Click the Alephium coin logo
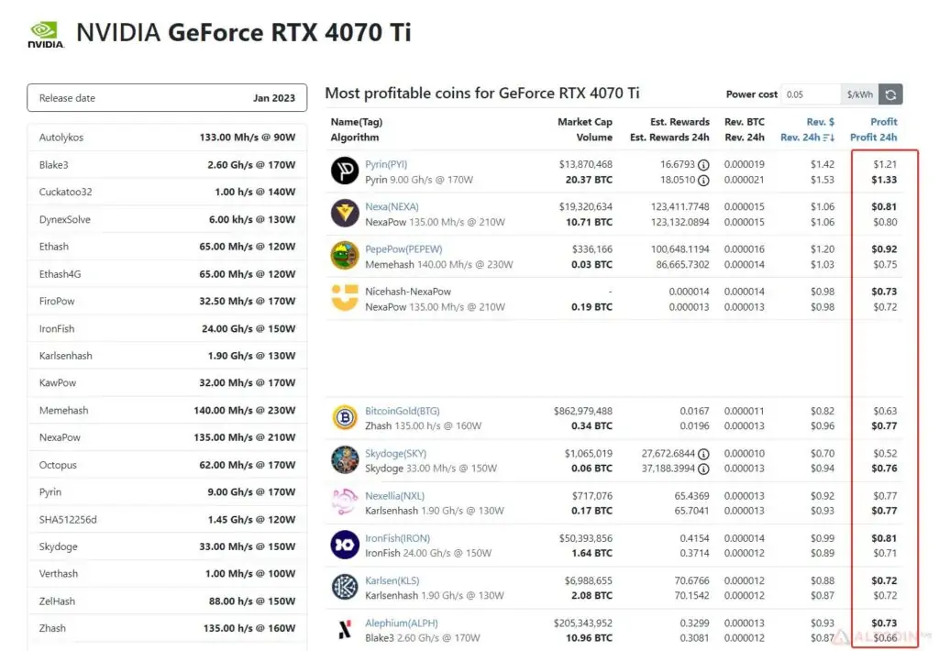The height and width of the screenshot is (651, 939). [x=345, y=630]
